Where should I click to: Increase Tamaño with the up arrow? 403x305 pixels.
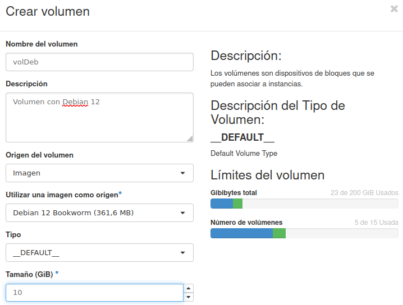click(189, 288)
